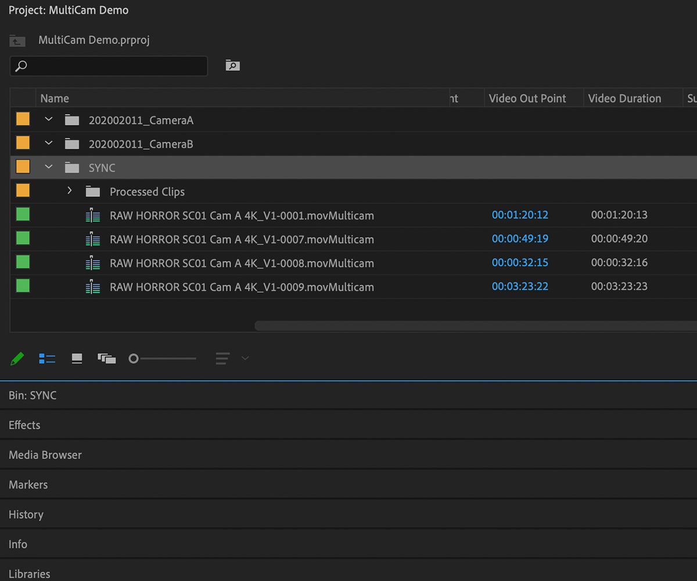The image size is (697, 581).
Task: Select the Freeform View icon
Action: [107, 358]
